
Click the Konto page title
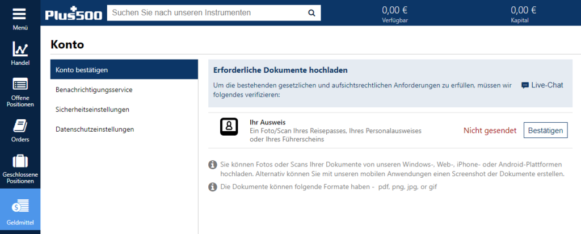pyautogui.click(x=67, y=44)
